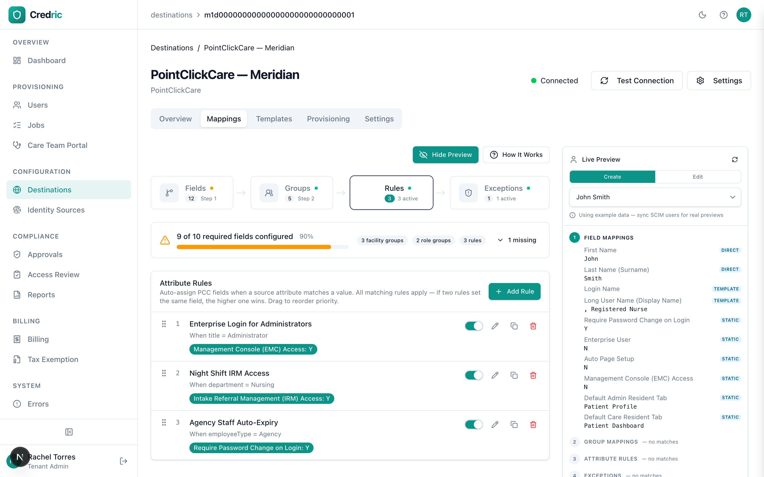This screenshot has width=764, height=477.
Task: Open Dashboard in the sidebar
Action: (68, 61)
